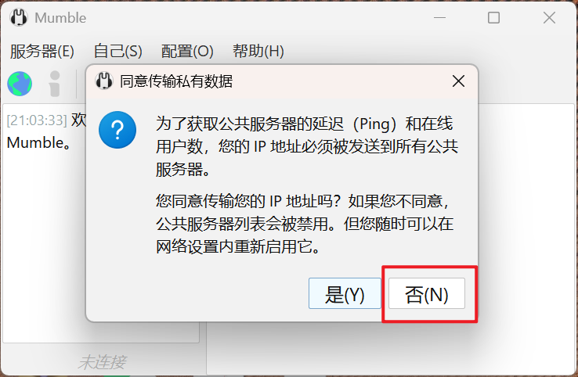Image resolution: width=578 pixels, height=377 pixels.
Task: Click the 未连接 status text
Action: tap(102, 362)
